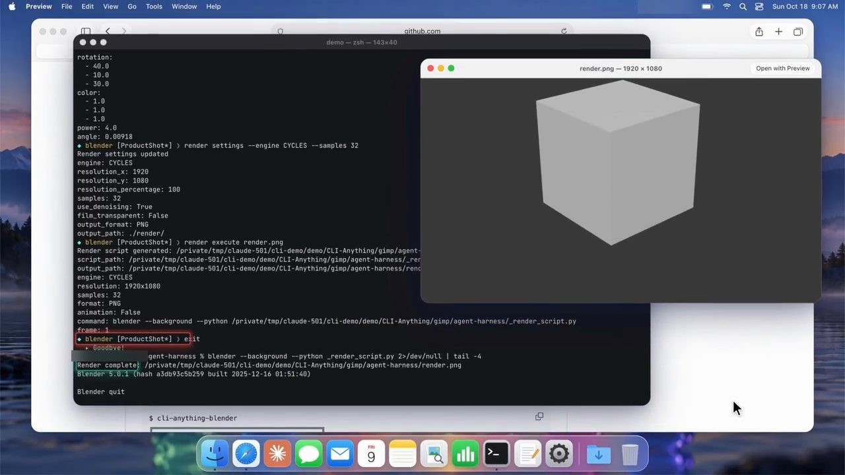Click the 'render.png — 1920 × 1080' title
845x475 pixels.
pos(621,69)
